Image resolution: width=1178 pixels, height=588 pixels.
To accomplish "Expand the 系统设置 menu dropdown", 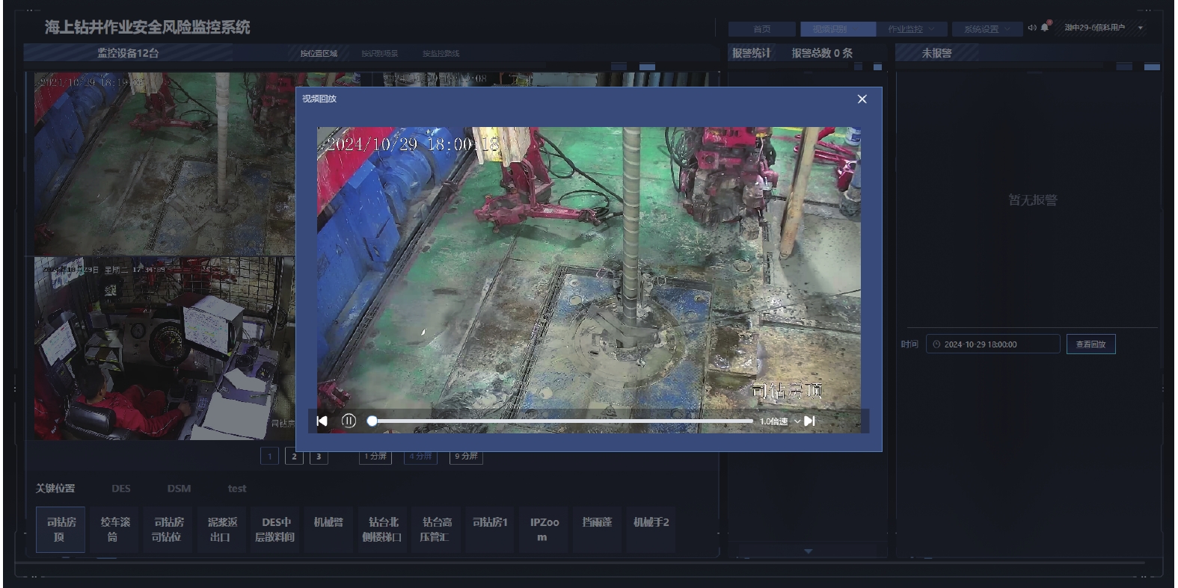I will [x=987, y=29].
